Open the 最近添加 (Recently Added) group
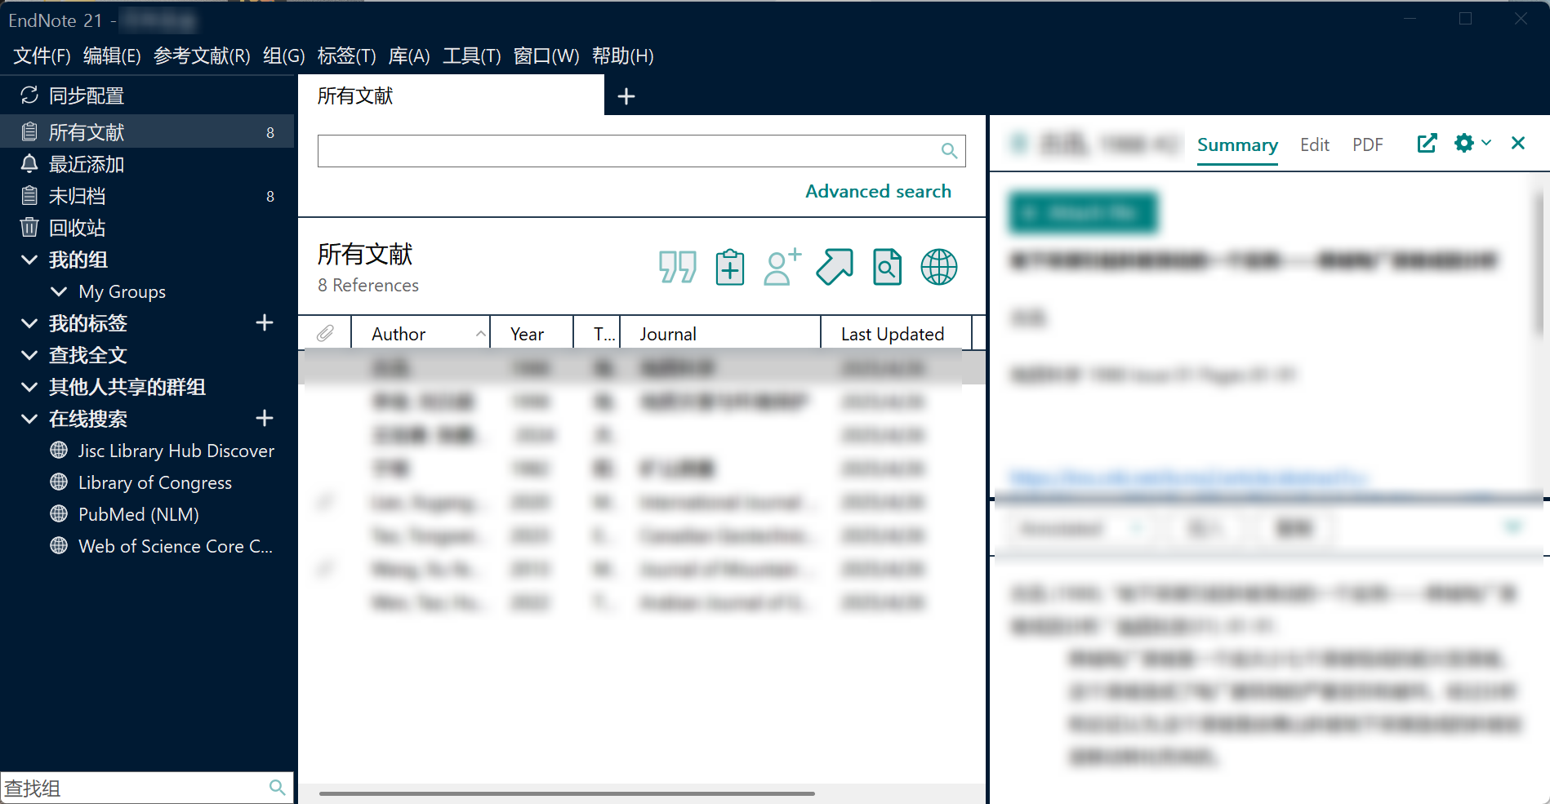The width and height of the screenshot is (1550, 804). tap(86, 164)
